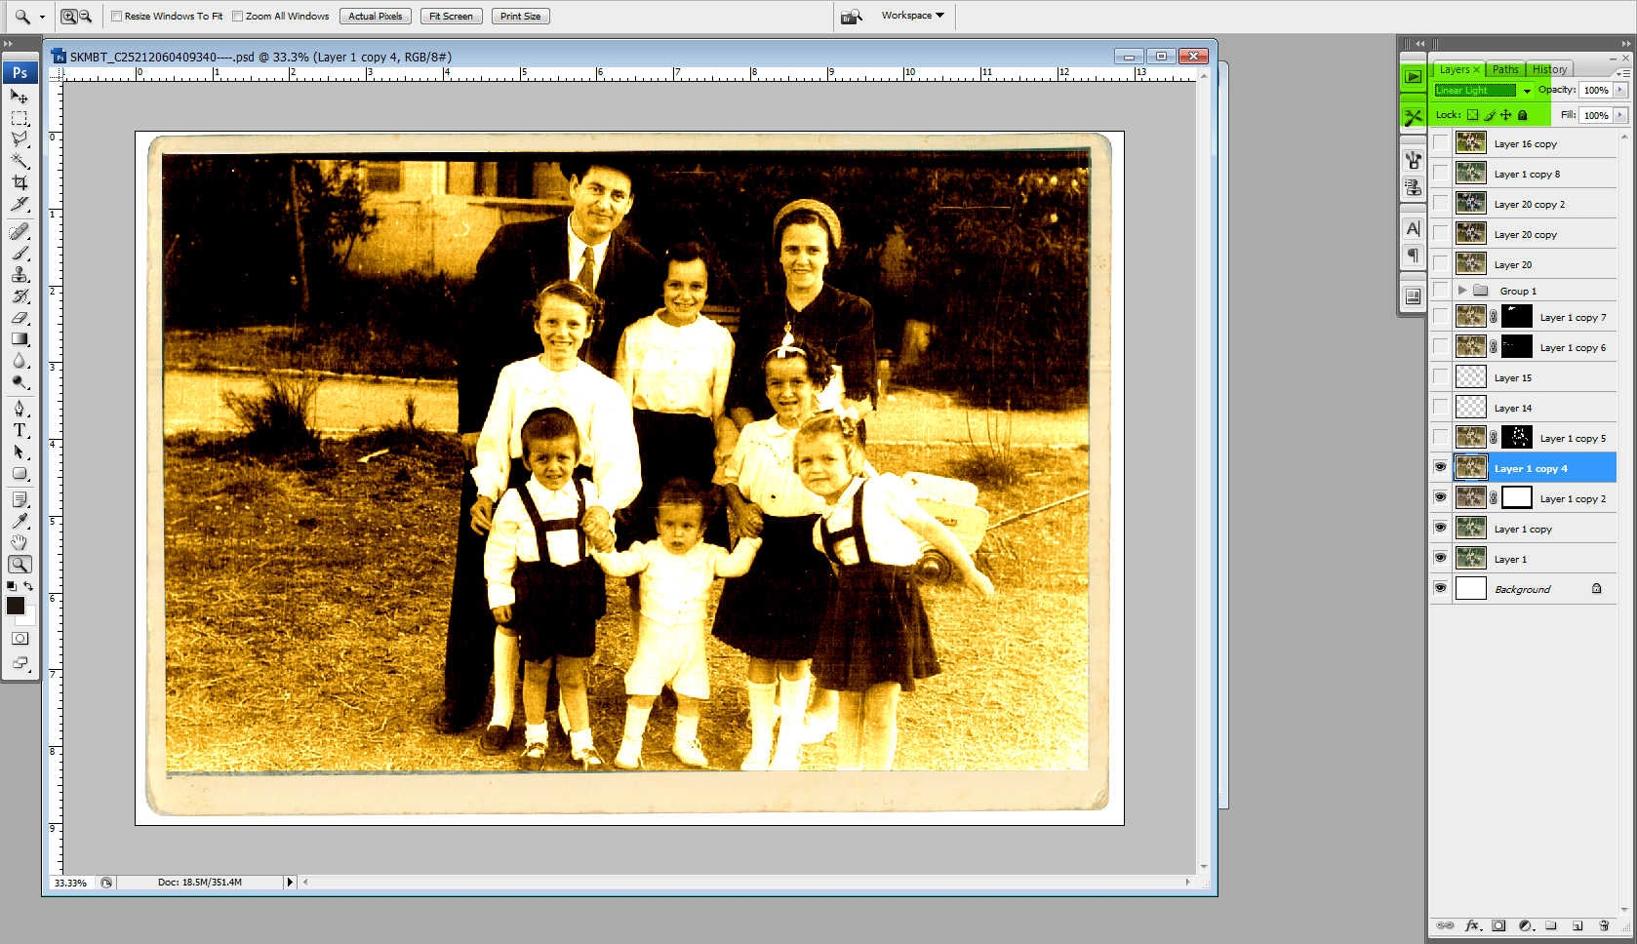Select the Magic Wand tool
Viewport: 1637px width, 944px height.
pyautogui.click(x=20, y=161)
